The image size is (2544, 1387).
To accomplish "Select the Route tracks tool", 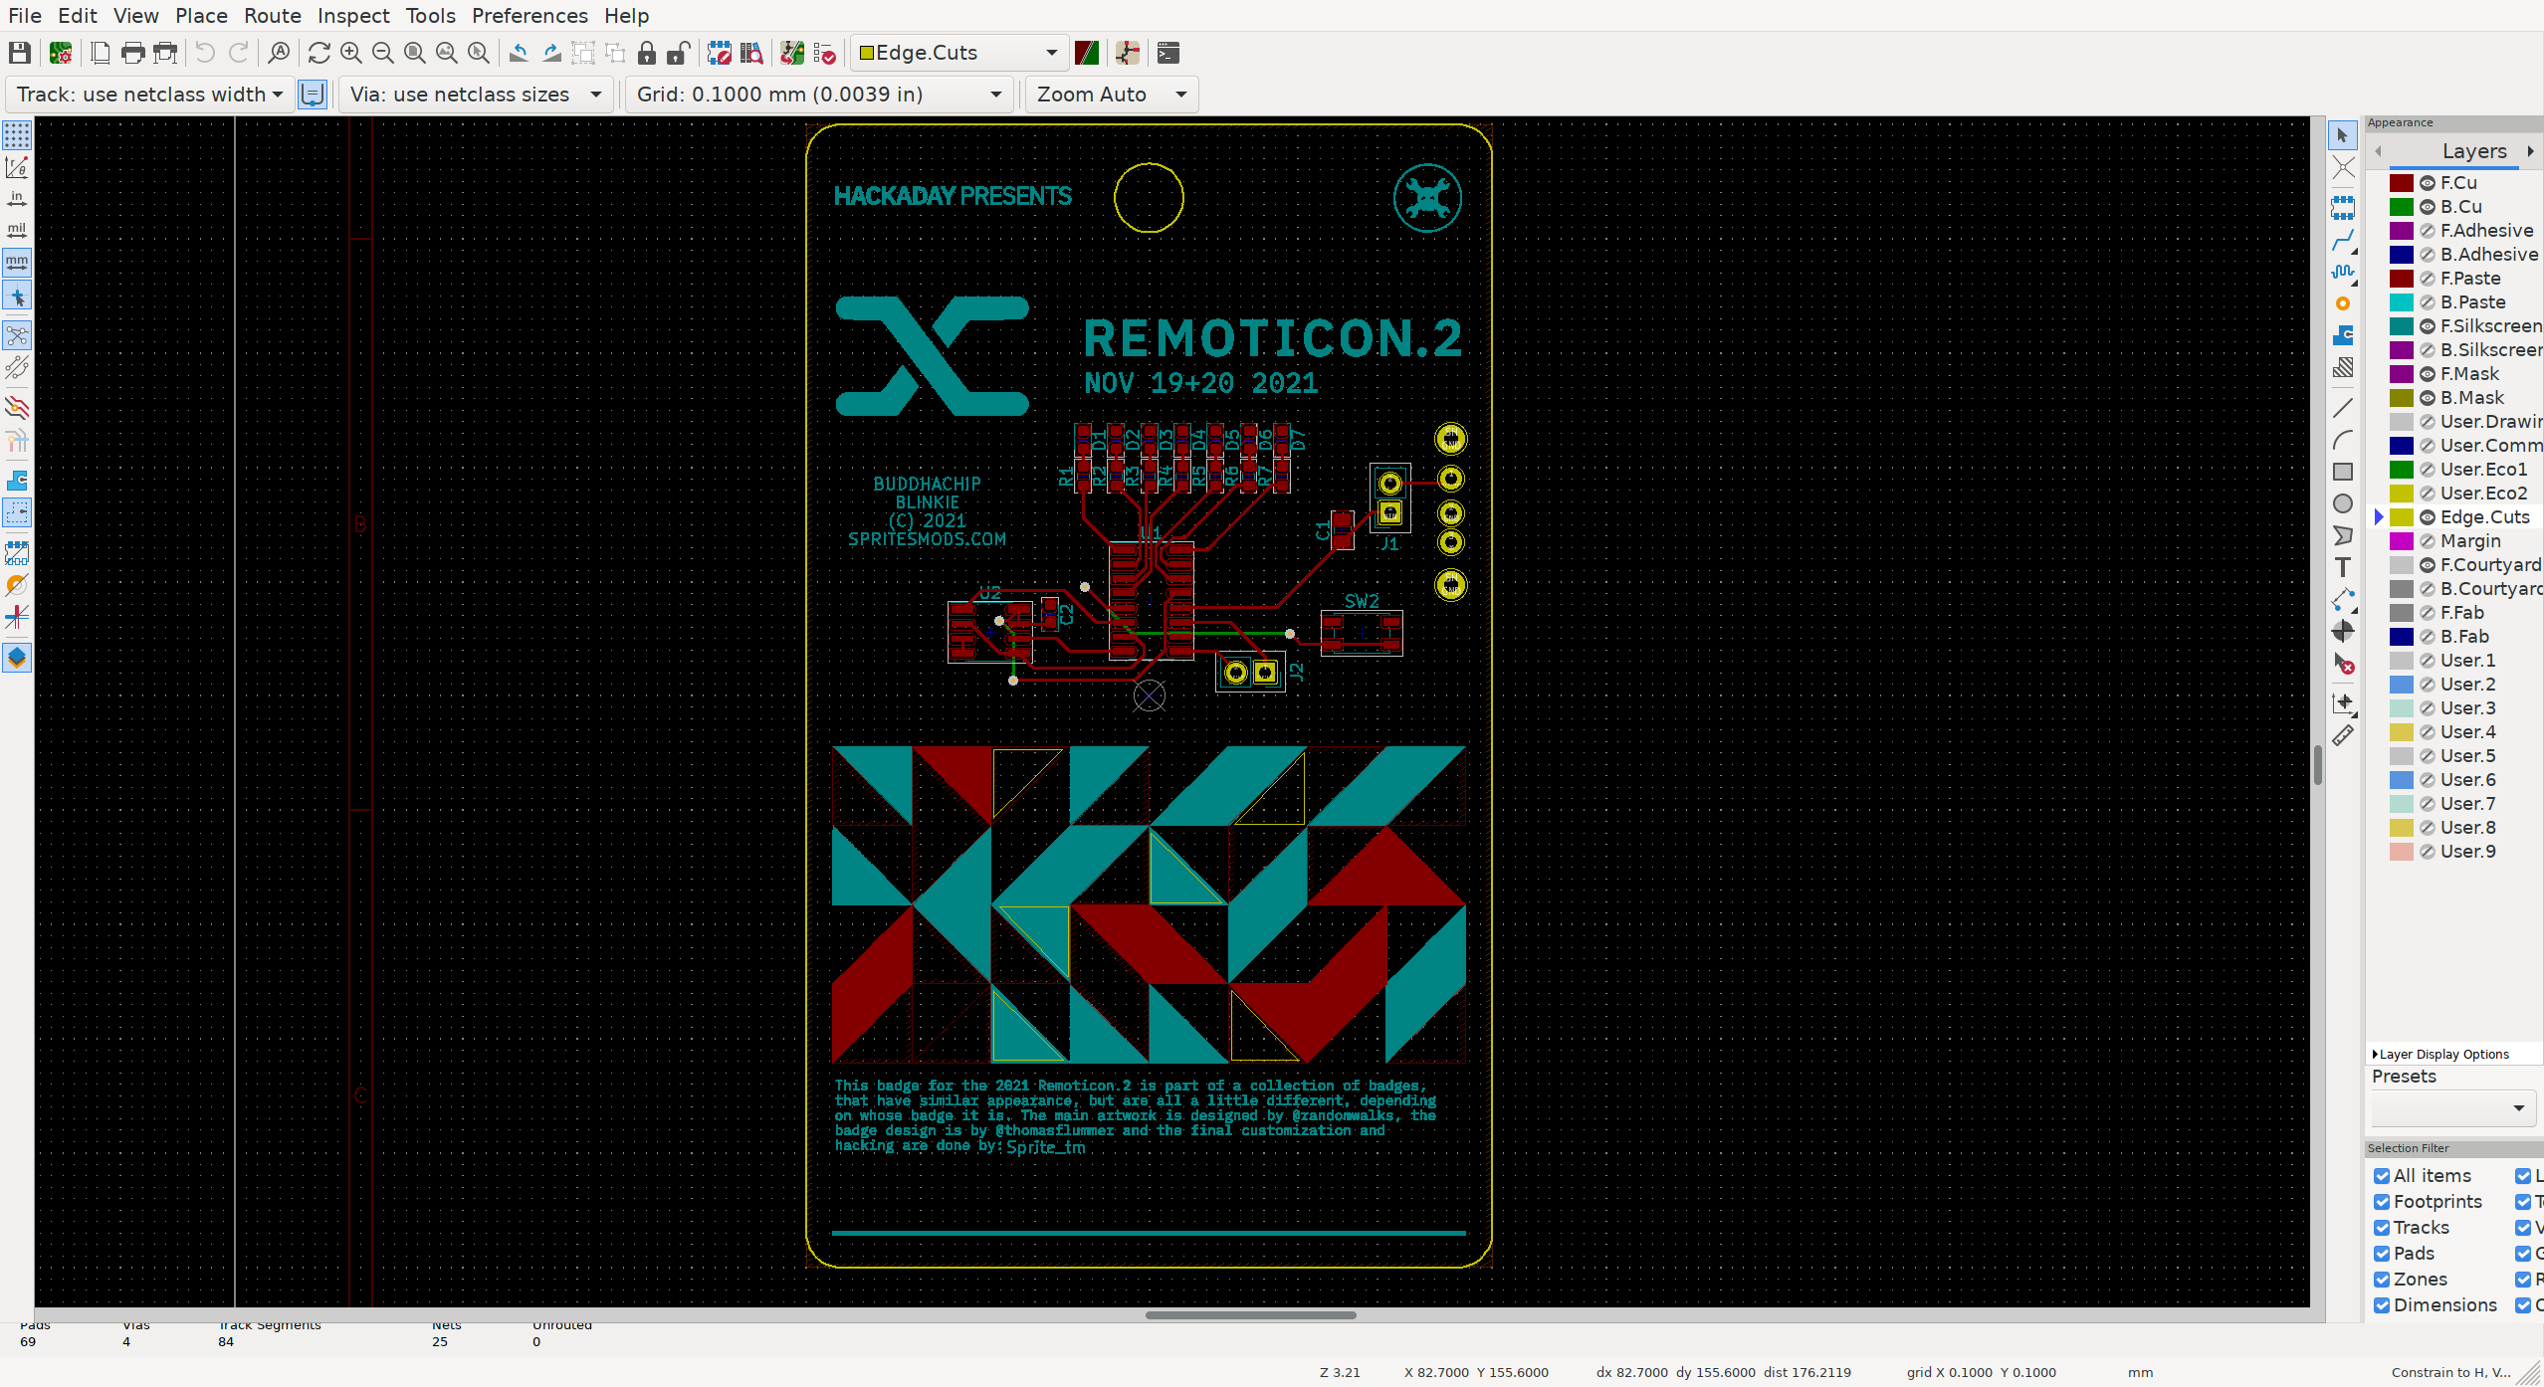I will (2343, 240).
